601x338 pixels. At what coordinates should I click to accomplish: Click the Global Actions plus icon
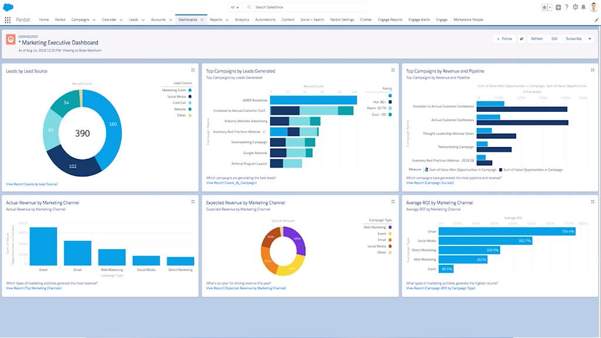click(x=558, y=7)
